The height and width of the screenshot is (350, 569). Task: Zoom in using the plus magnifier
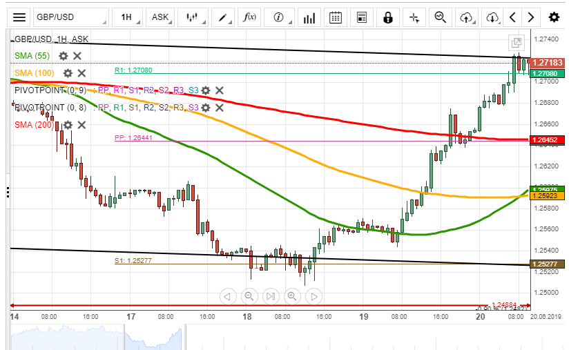point(292,296)
